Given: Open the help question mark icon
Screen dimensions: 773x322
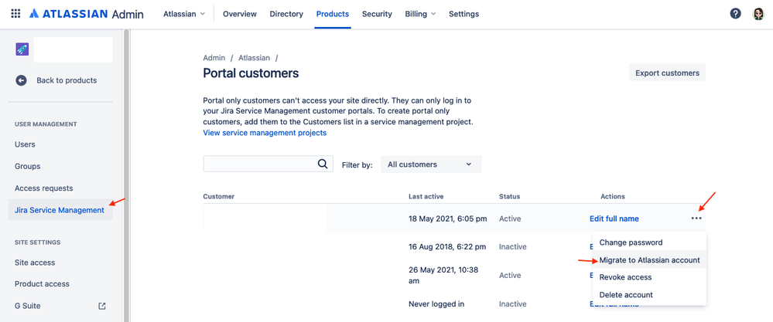Looking at the screenshot, I should [736, 14].
